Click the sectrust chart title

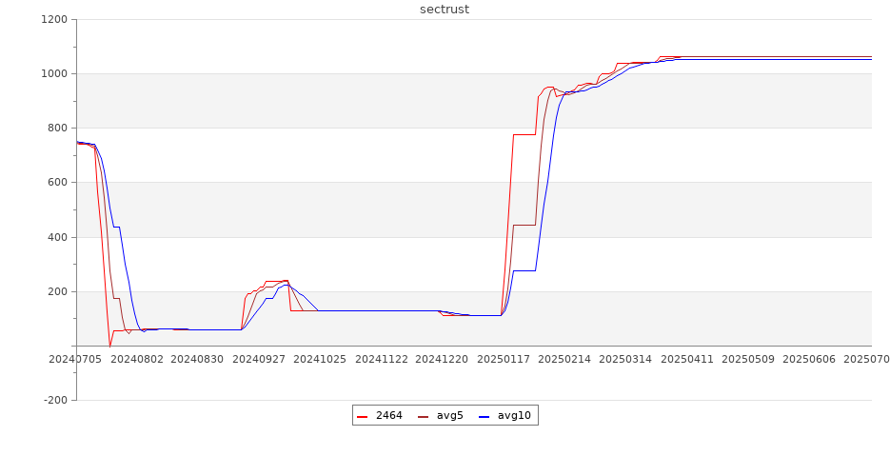445,10
